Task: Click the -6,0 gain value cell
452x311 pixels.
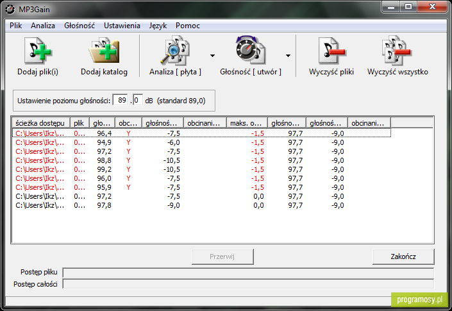Action: 174,142
